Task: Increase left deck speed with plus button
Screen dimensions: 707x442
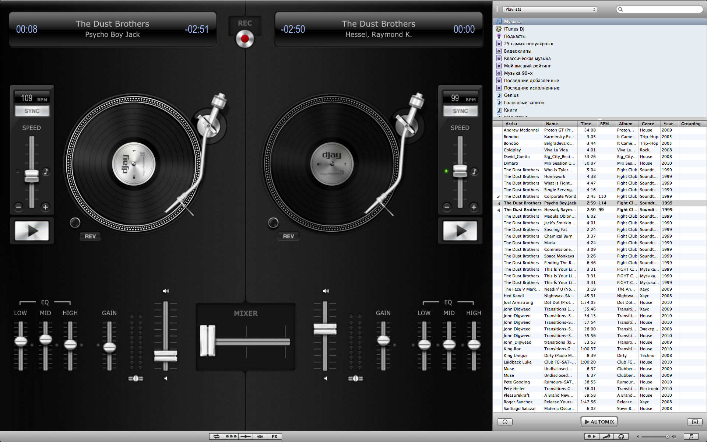Action: point(45,207)
